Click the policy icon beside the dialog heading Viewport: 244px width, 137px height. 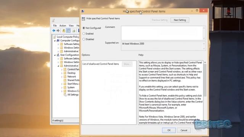[x=83, y=19]
